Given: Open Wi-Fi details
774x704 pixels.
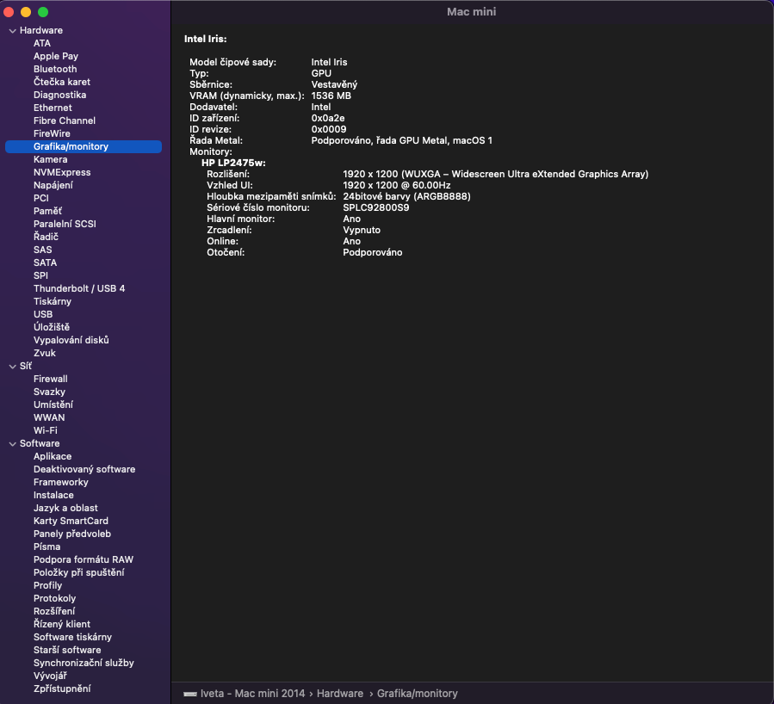Looking at the screenshot, I should click(46, 430).
